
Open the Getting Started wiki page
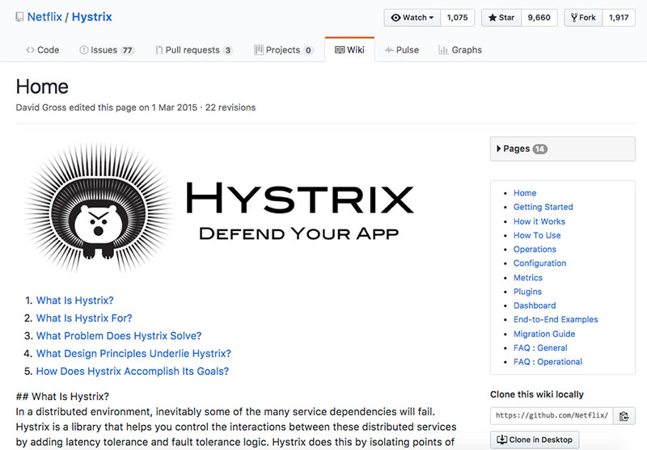point(543,207)
